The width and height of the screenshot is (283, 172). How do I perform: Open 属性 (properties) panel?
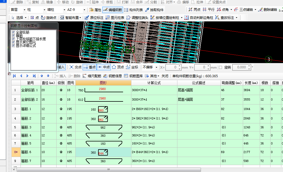(x=95, y=10)
